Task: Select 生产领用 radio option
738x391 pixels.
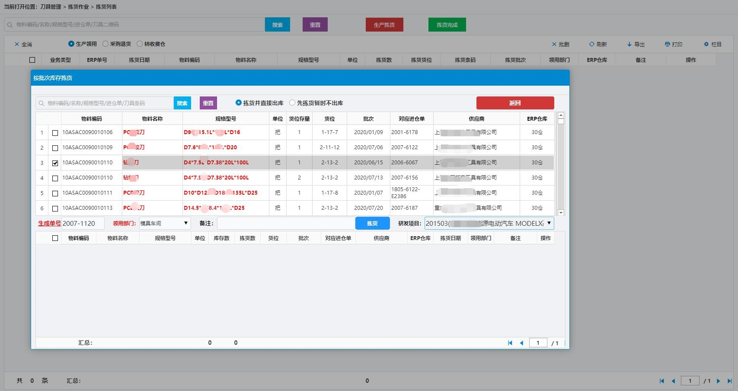Action: coord(71,44)
